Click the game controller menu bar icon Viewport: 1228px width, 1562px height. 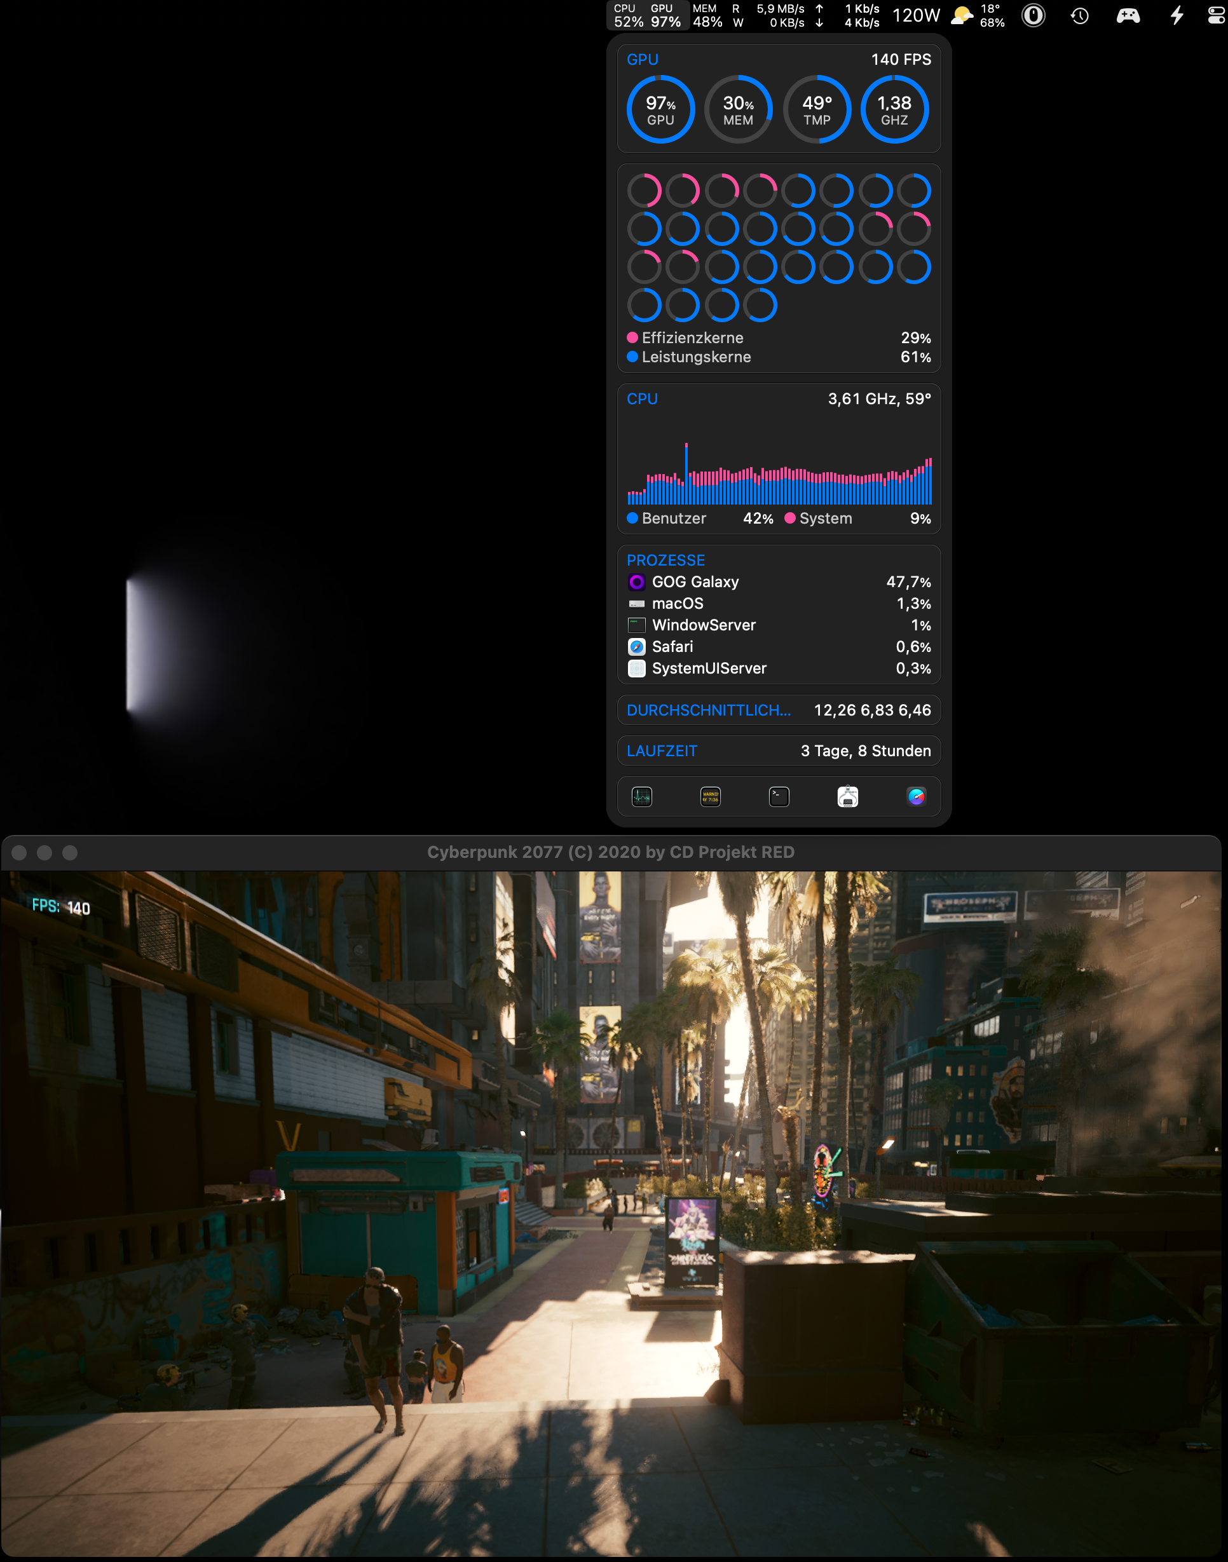click(x=1128, y=15)
